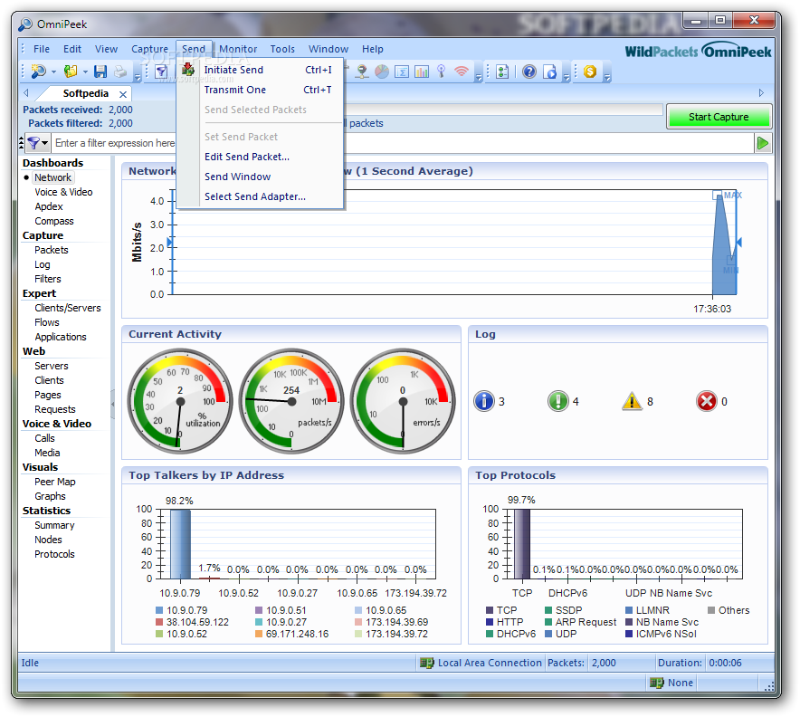This screenshot has width=800, height=717.
Task: Open Summary under Statistics
Action: tap(54, 525)
